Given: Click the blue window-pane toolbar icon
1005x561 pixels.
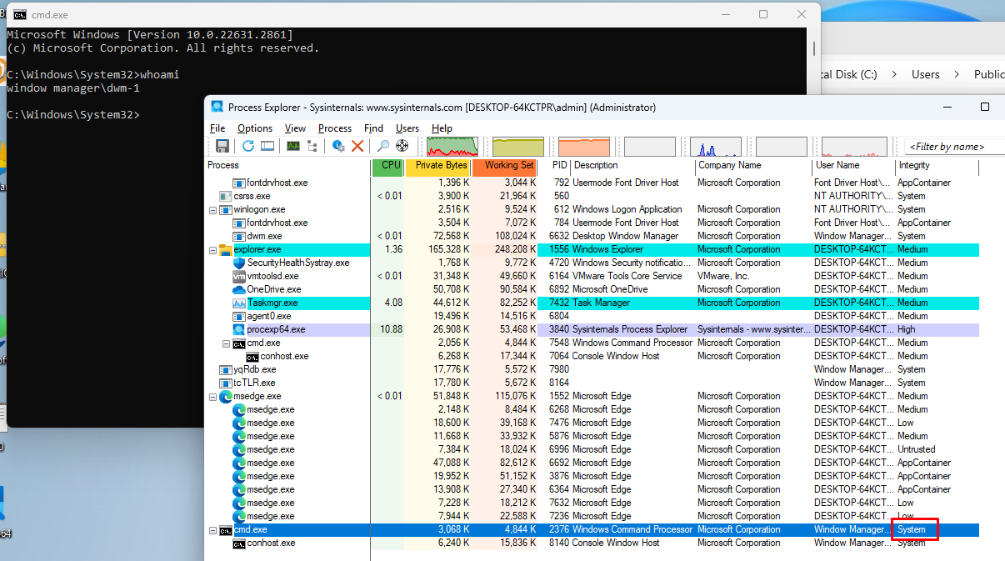Looking at the screenshot, I should coord(267,146).
